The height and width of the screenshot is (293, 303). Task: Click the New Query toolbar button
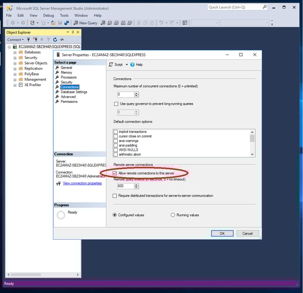[x=85, y=23]
